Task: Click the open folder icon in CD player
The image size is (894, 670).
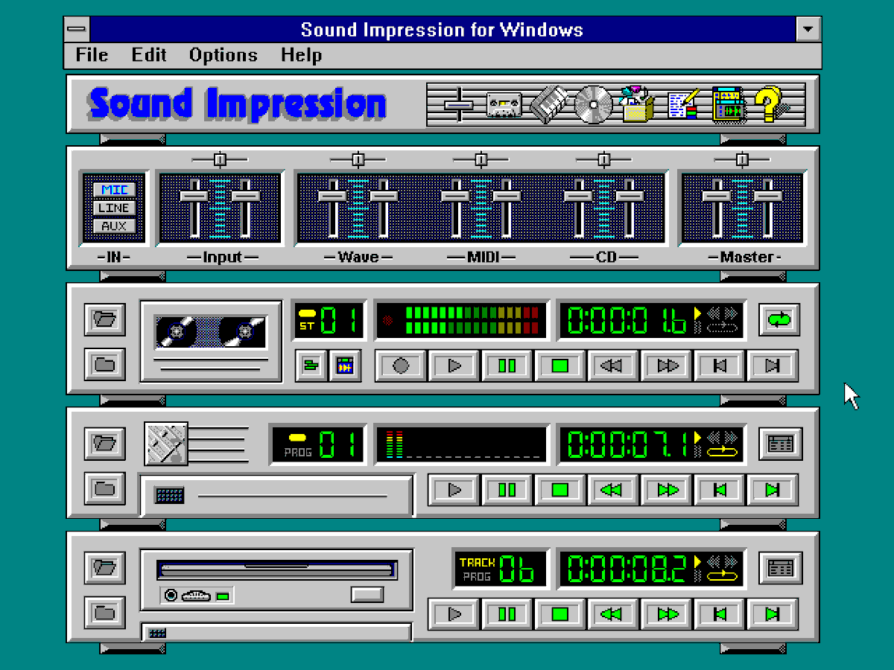Action: (x=105, y=568)
